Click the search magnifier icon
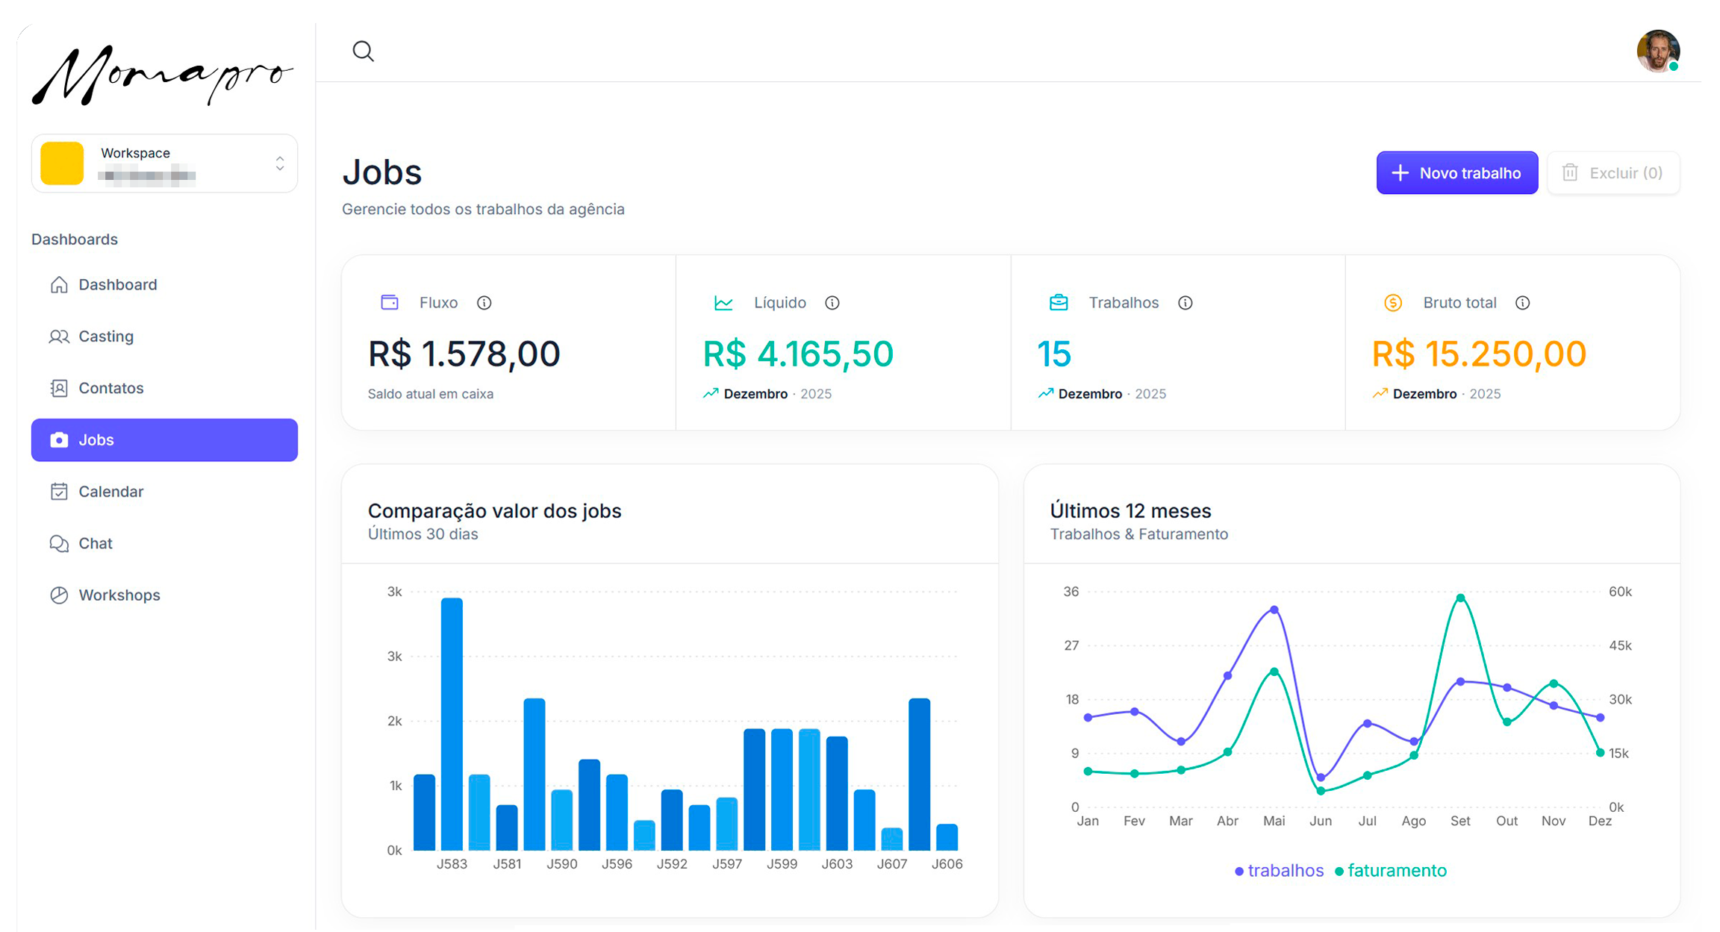1720x932 pixels. click(363, 51)
